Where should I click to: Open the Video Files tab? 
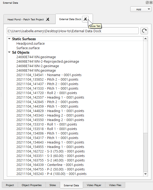tap(115, 185)
